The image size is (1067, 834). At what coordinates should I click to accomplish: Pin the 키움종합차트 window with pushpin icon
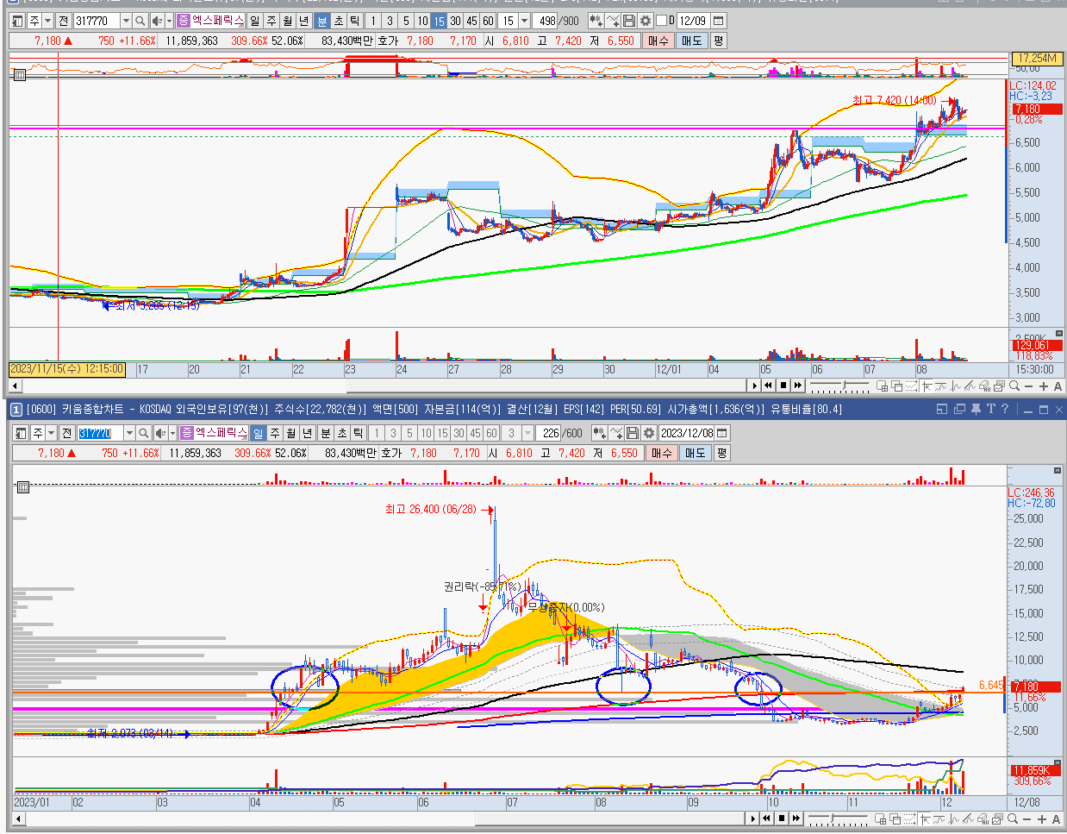click(x=976, y=409)
